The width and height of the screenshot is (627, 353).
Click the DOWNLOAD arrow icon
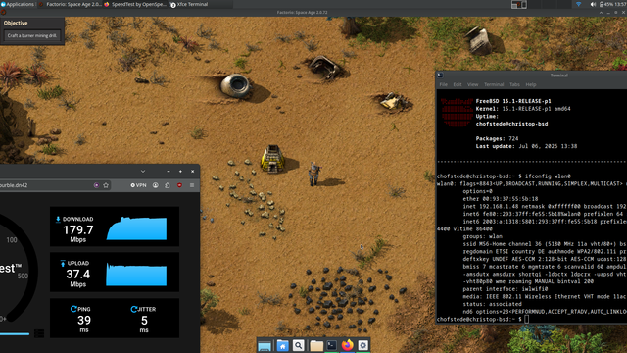click(58, 219)
